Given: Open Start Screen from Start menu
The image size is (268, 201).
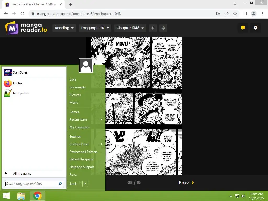Looking at the screenshot, I should (x=34, y=72).
